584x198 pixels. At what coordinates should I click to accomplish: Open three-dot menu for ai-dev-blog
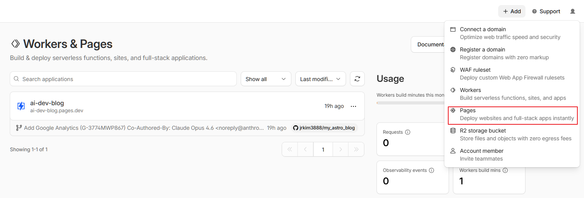coord(353,106)
